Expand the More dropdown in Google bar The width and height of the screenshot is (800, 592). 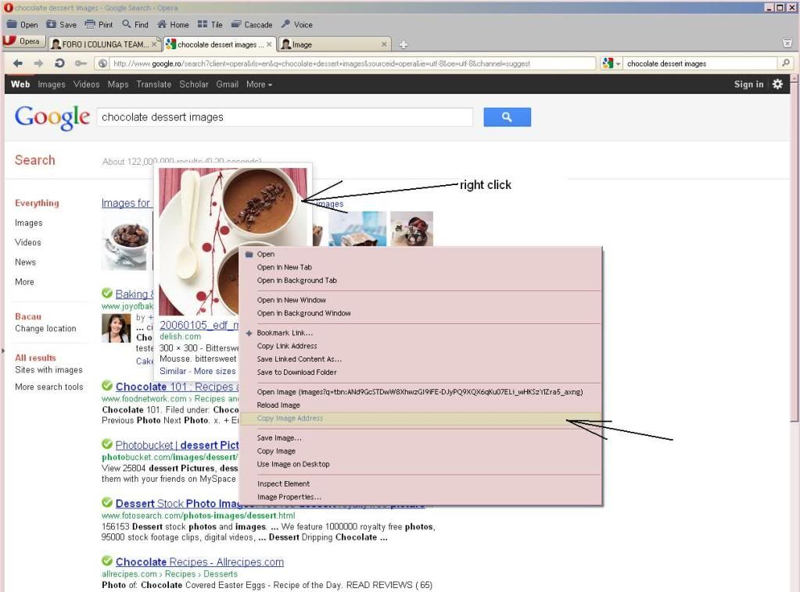tap(259, 84)
